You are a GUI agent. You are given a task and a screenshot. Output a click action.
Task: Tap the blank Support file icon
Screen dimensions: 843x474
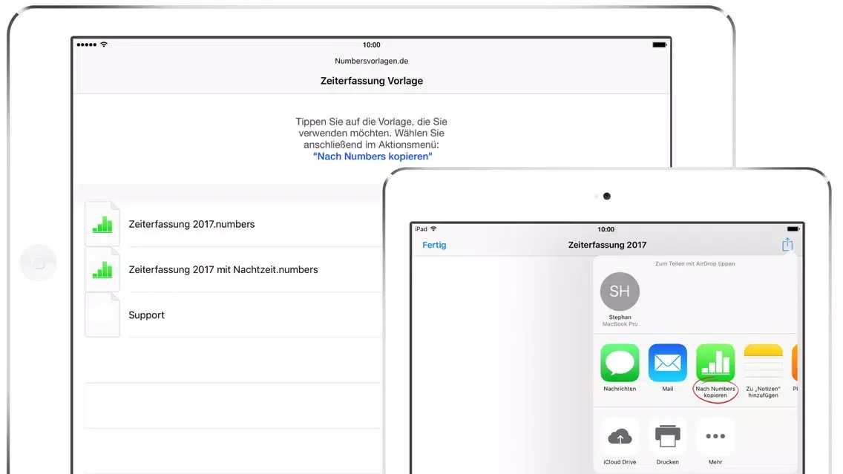pos(102,315)
